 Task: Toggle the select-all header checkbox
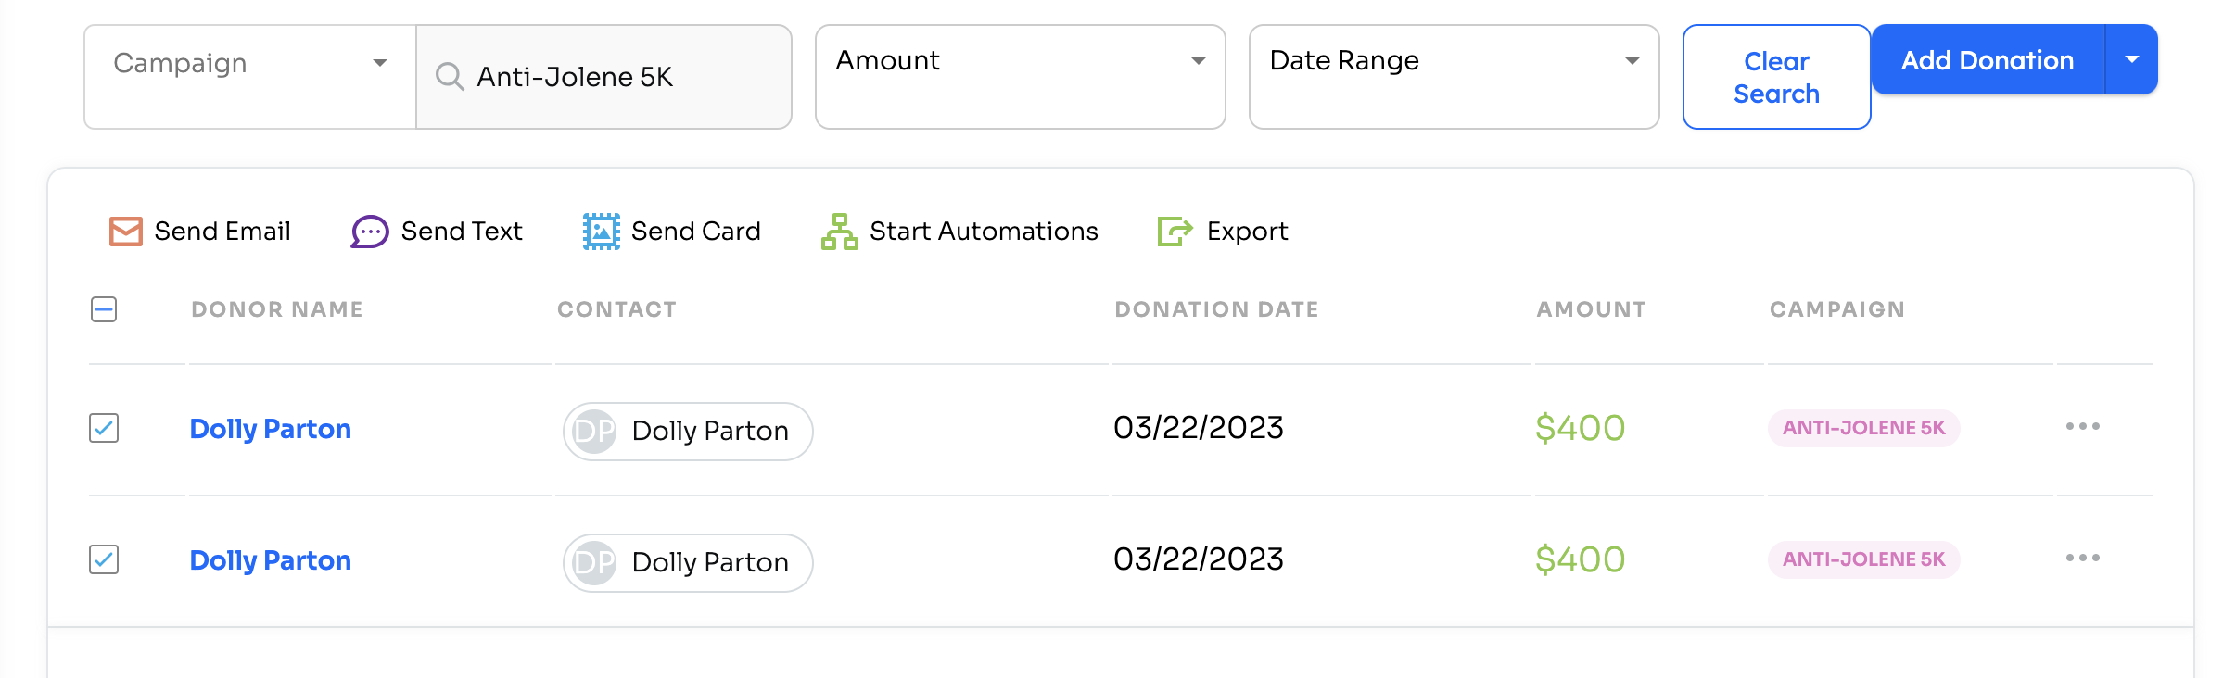(104, 309)
